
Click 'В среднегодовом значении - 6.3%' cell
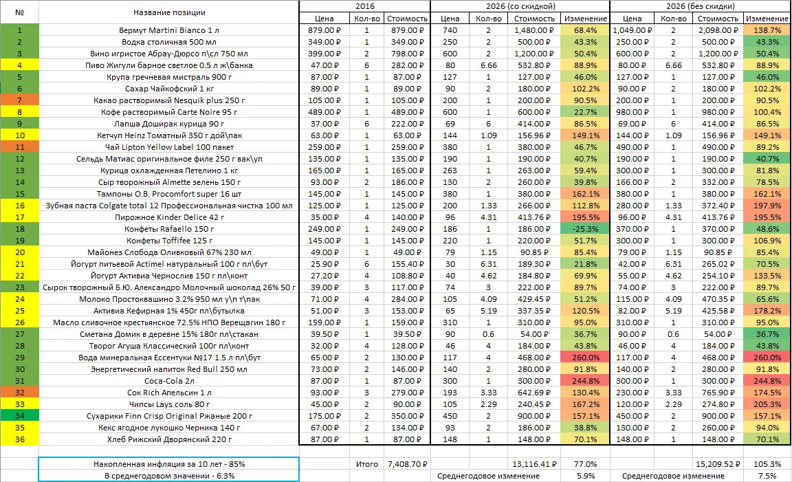pos(168,476)
